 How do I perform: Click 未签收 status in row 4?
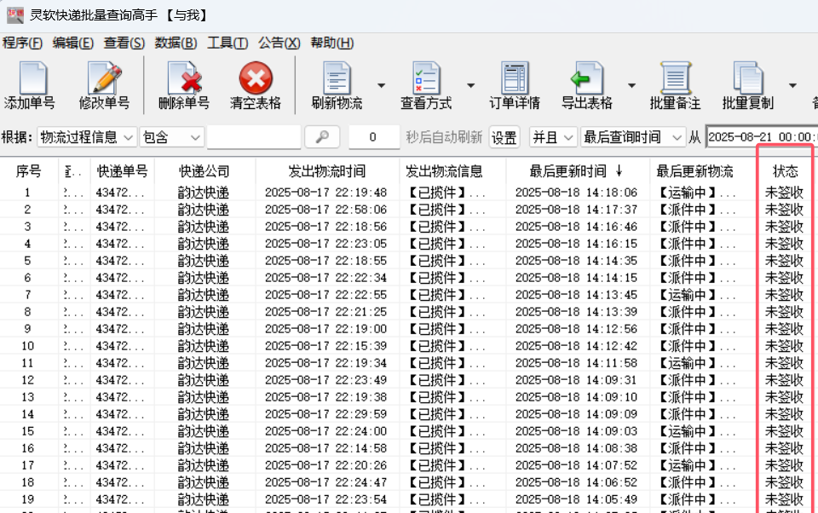tap(784, 244)
